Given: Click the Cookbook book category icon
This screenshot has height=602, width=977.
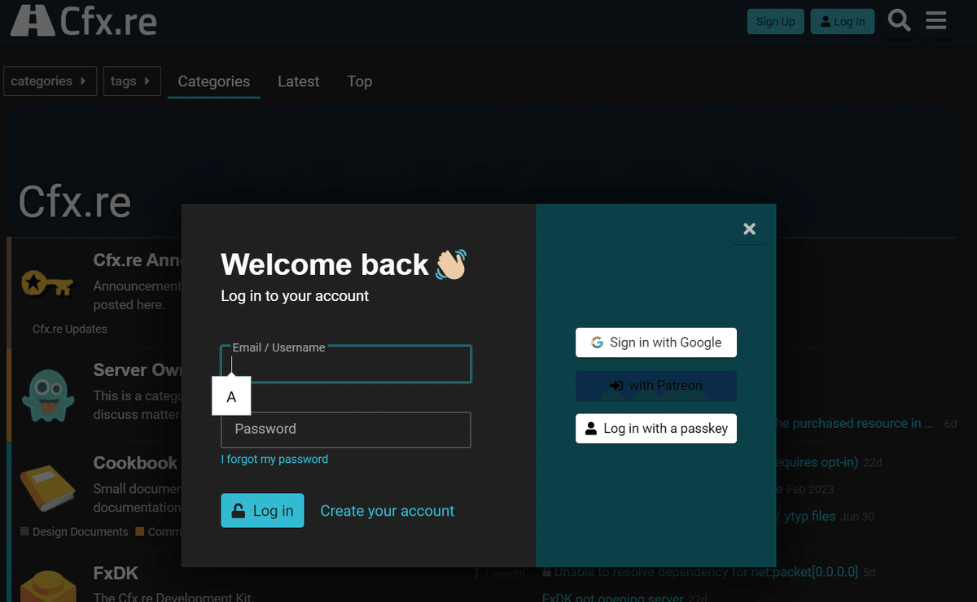Looking at the screenshot, I should (x=47, y=489).
